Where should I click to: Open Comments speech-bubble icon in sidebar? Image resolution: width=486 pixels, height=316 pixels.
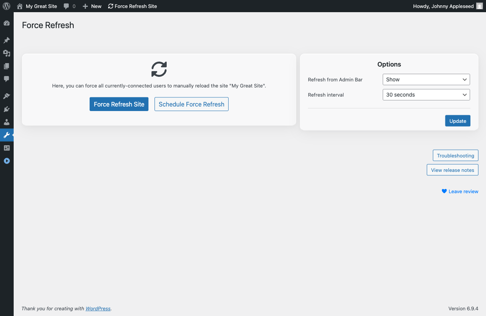click(x=6, y=79)
